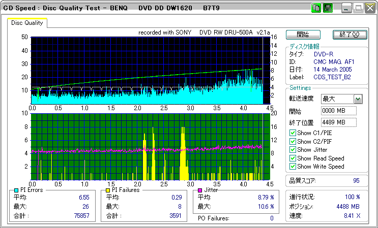Close the Disc Quality Test window
Viewport: 378px width, 228px height.
pyautogui.click(x=369, y=8)
